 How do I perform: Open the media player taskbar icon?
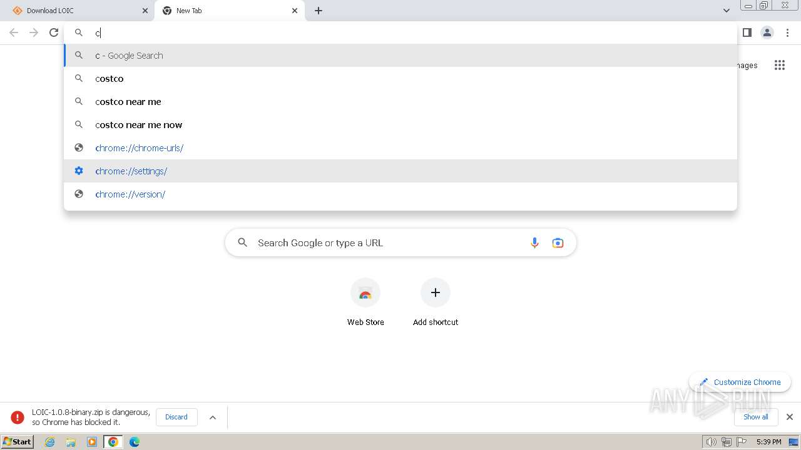point(92,442)
